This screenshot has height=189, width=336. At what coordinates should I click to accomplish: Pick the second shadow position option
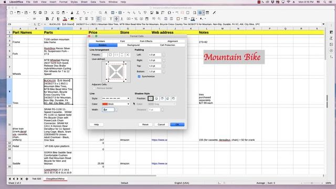156,98
